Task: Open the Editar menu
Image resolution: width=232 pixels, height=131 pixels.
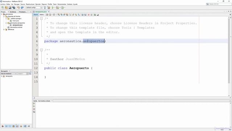Action: (8, 4)
